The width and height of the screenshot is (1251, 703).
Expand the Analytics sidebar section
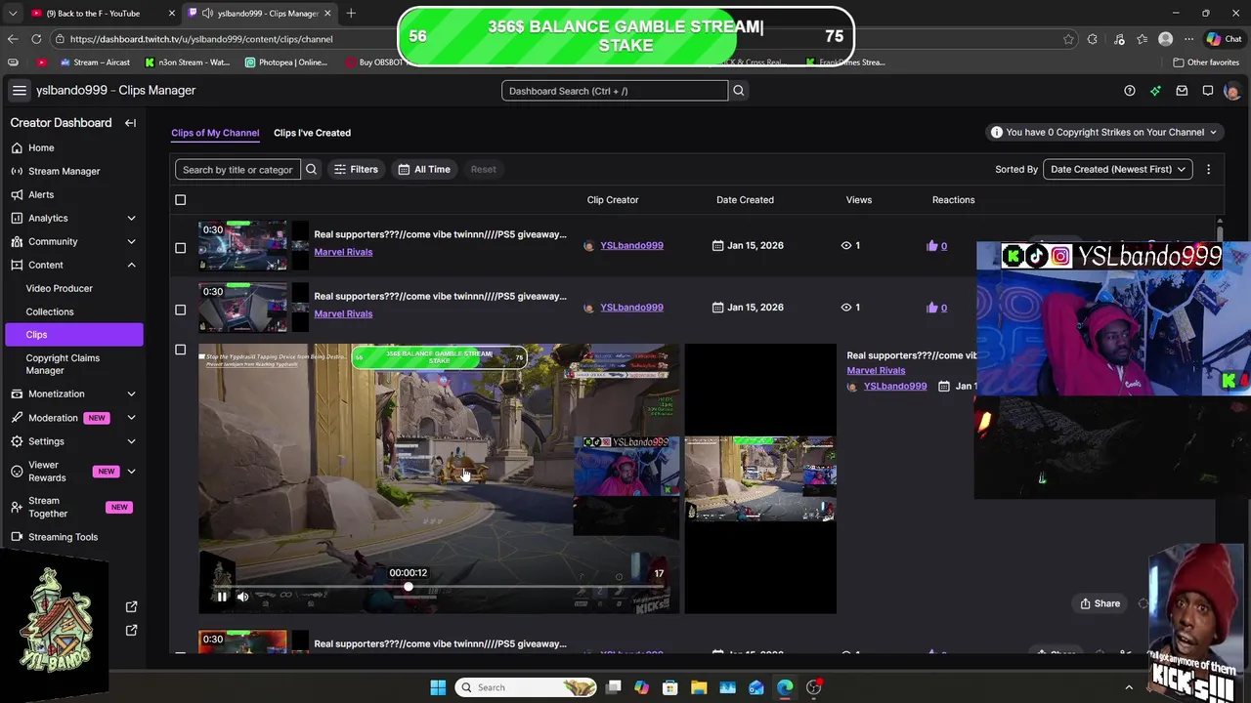[131, 218]
